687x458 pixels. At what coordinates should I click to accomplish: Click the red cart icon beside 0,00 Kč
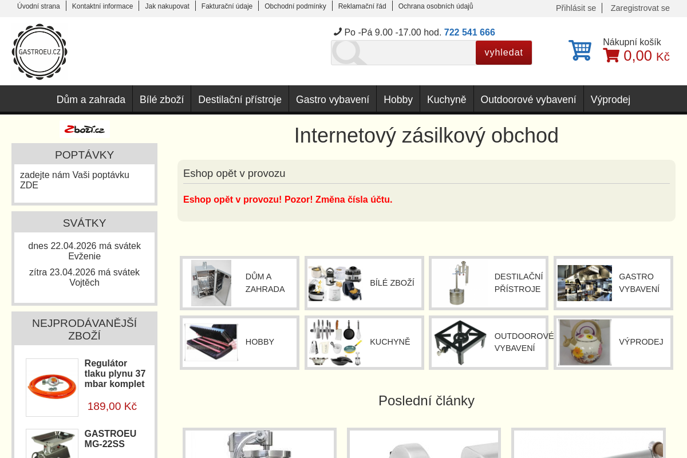pyautogui.click(x=611, y=56)
